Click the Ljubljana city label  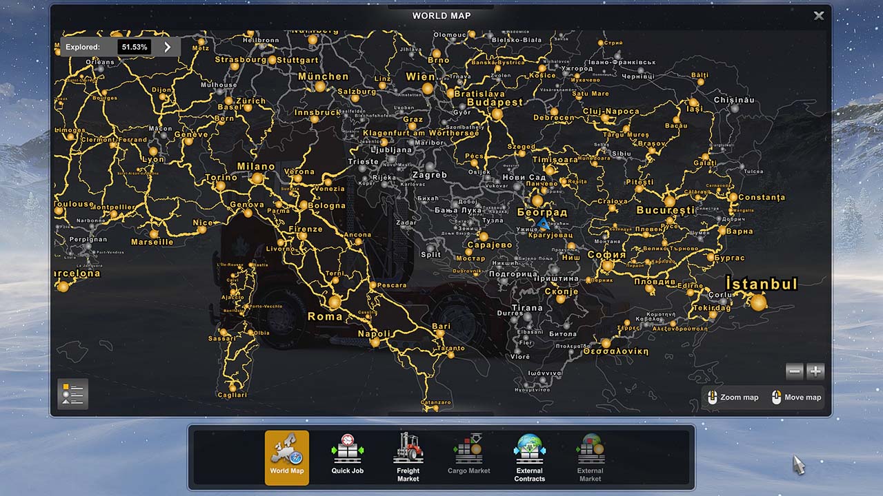coord(391,149)
